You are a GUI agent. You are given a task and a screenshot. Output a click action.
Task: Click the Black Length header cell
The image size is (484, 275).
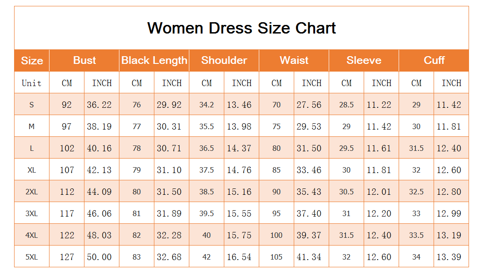click(154, 60)
